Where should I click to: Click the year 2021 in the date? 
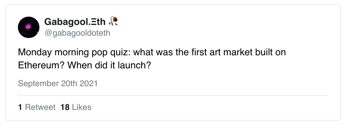89,84
